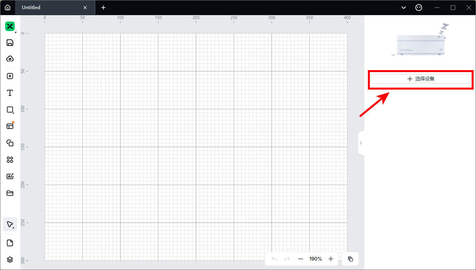Click the 选择设备 button
The image size is (476, 270).
pyautogui.click(x=420, y=79)
